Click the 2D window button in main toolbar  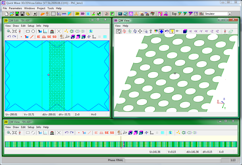tap(77, 14)
